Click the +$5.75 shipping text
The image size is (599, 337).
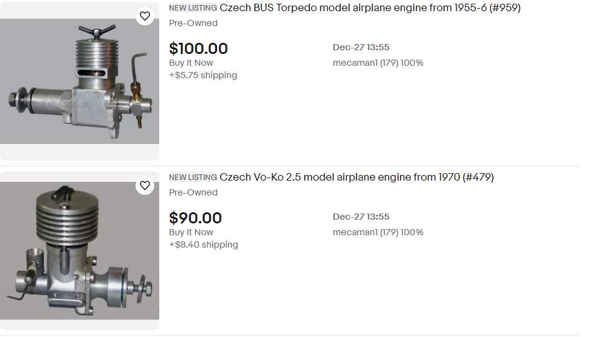[x=203, y=75]
